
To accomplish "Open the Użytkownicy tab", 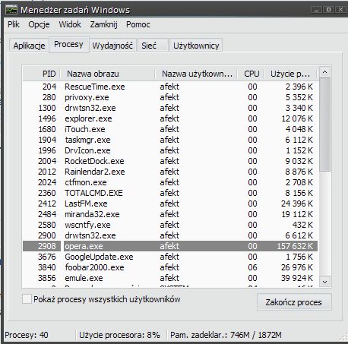I will (196, 46).
